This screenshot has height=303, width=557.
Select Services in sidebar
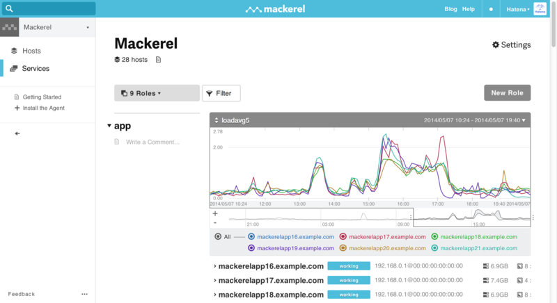(x=36, y=68)
